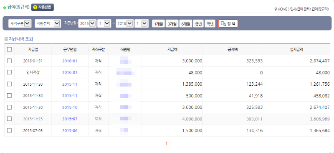Open the 2015-06 work month link

(x=70, y=130)
